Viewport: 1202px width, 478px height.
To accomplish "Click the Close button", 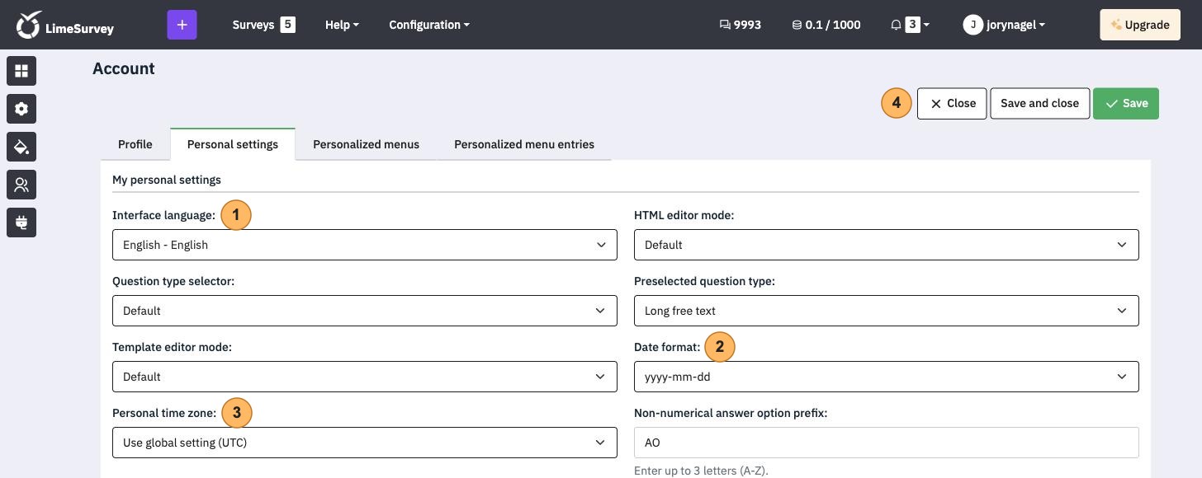I will click(952, 103).
